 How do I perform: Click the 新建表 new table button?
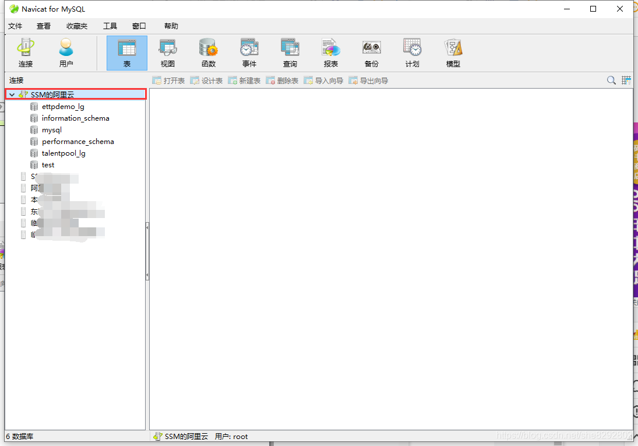(x=244, y=80)
